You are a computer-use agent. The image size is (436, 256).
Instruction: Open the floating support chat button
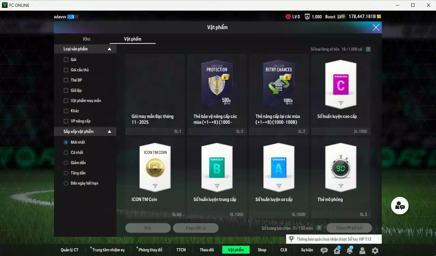click(399, 205)
